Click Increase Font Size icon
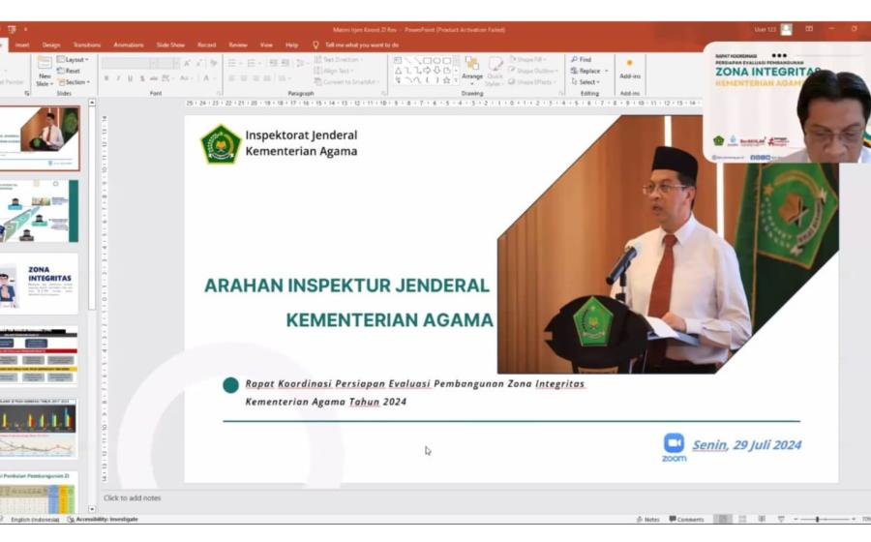 click(x=187, y=63)
